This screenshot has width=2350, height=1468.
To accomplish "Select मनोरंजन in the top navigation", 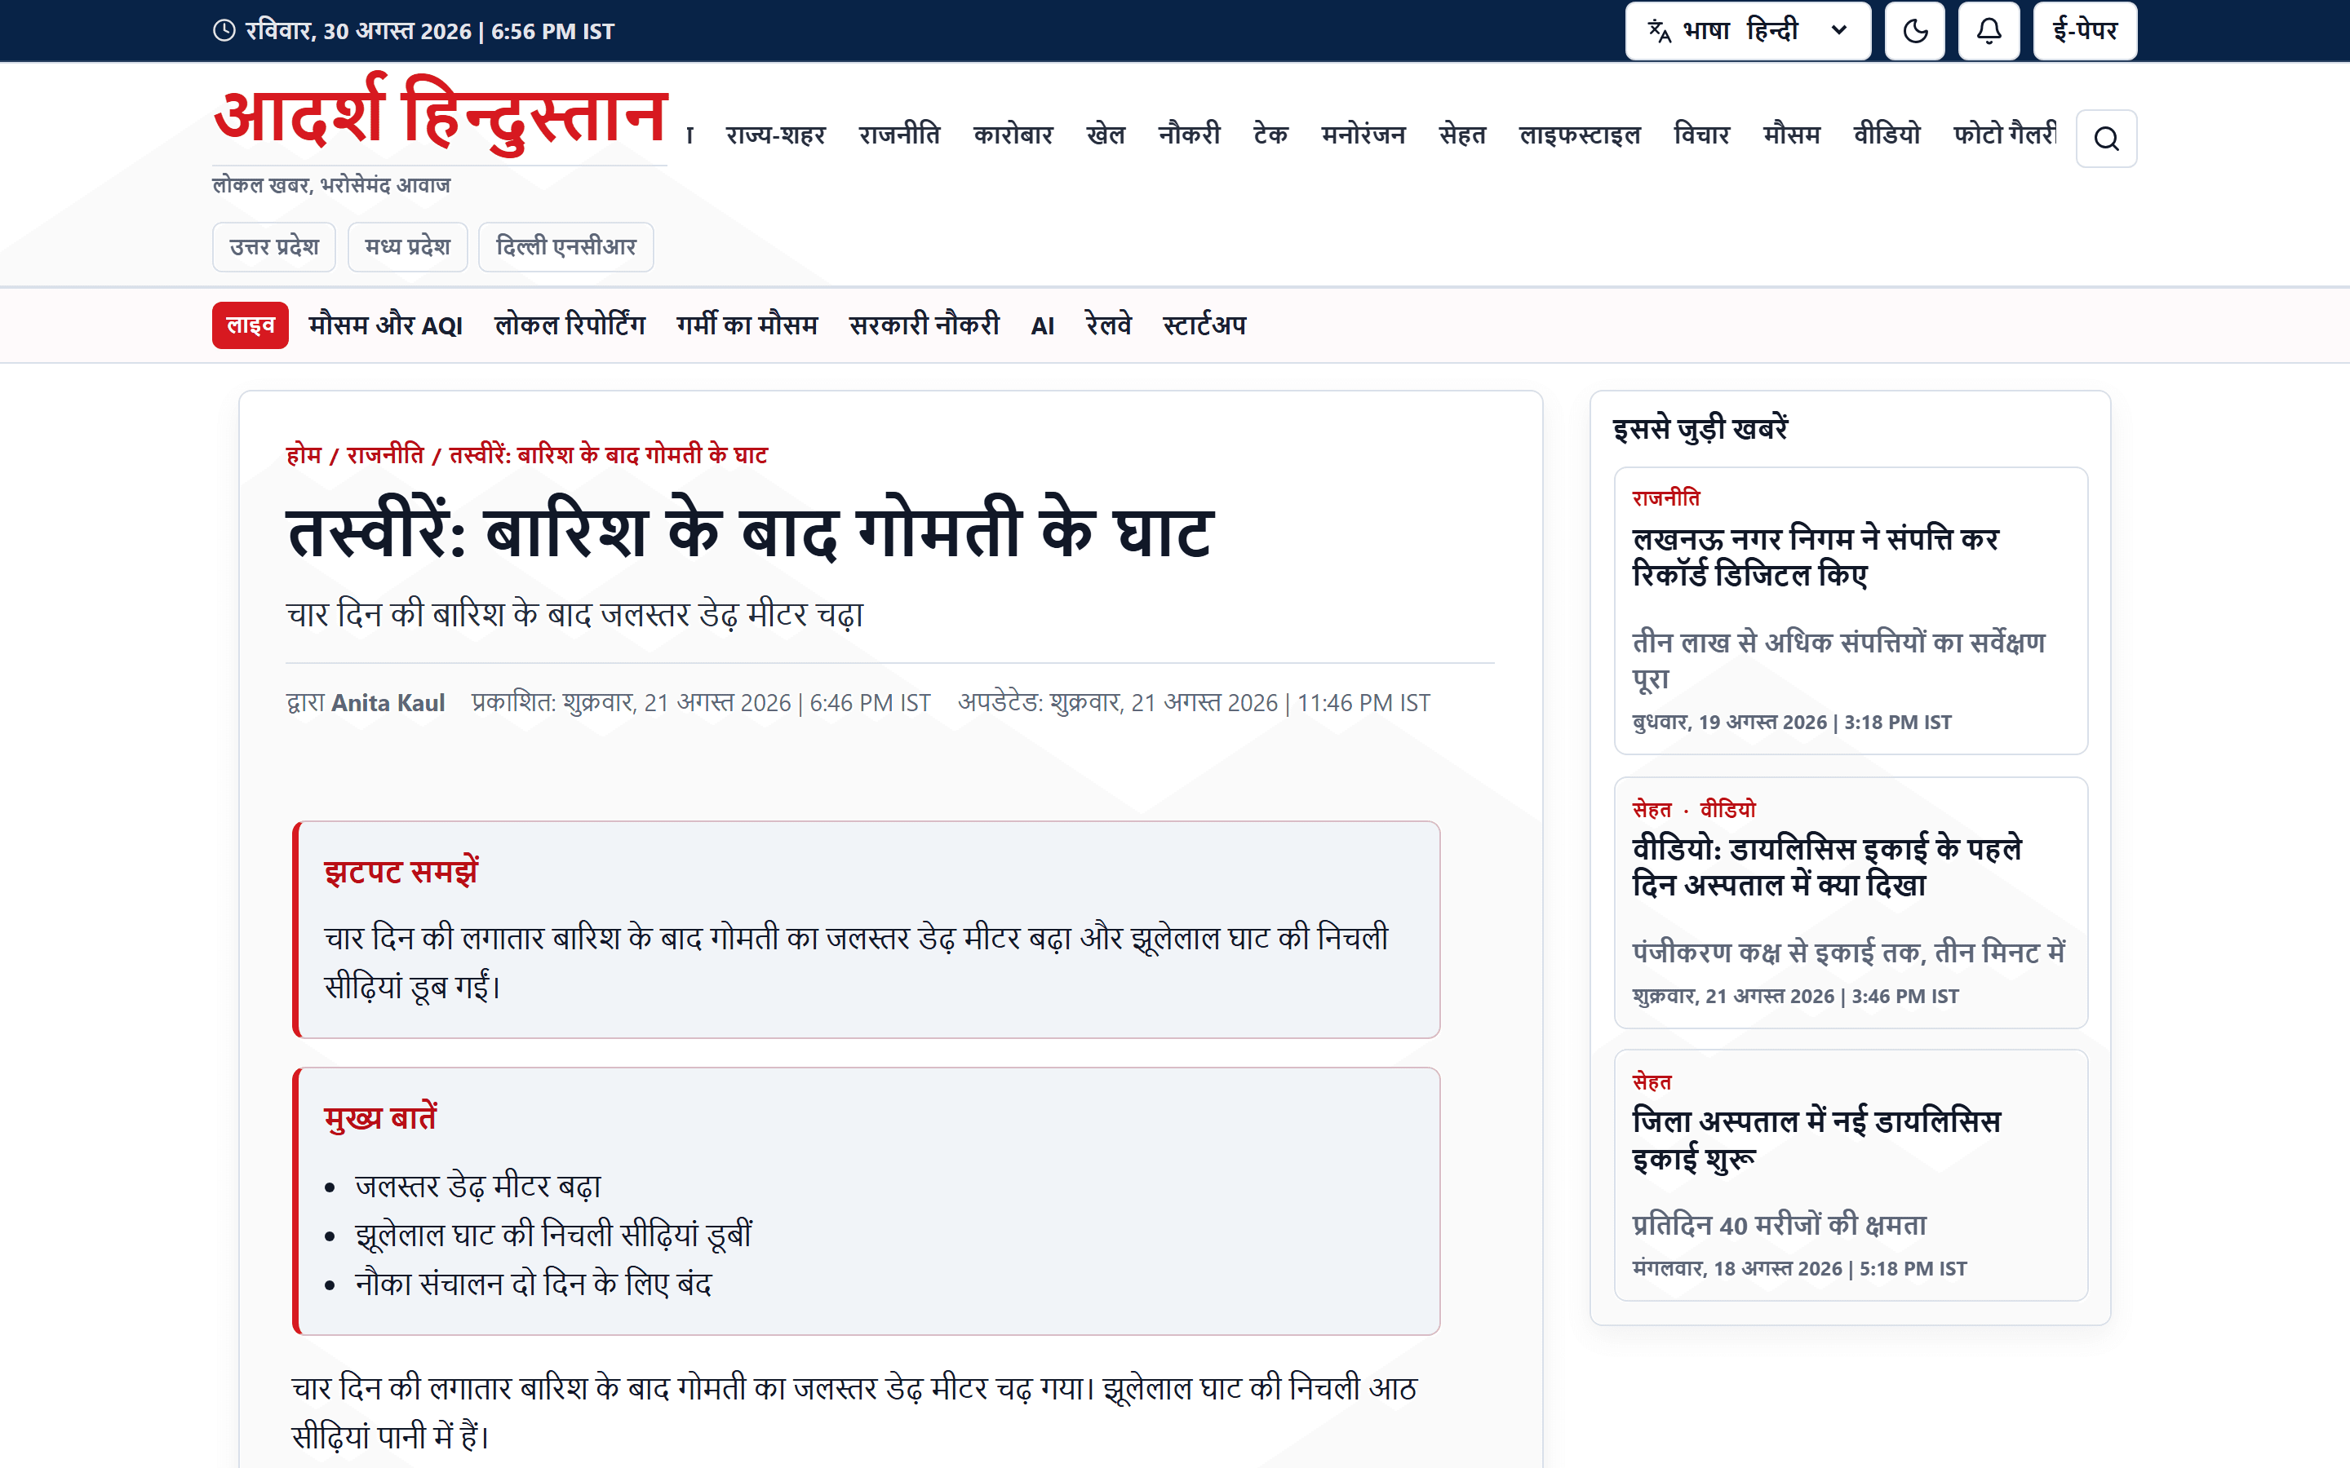I will pos(1363,135).
